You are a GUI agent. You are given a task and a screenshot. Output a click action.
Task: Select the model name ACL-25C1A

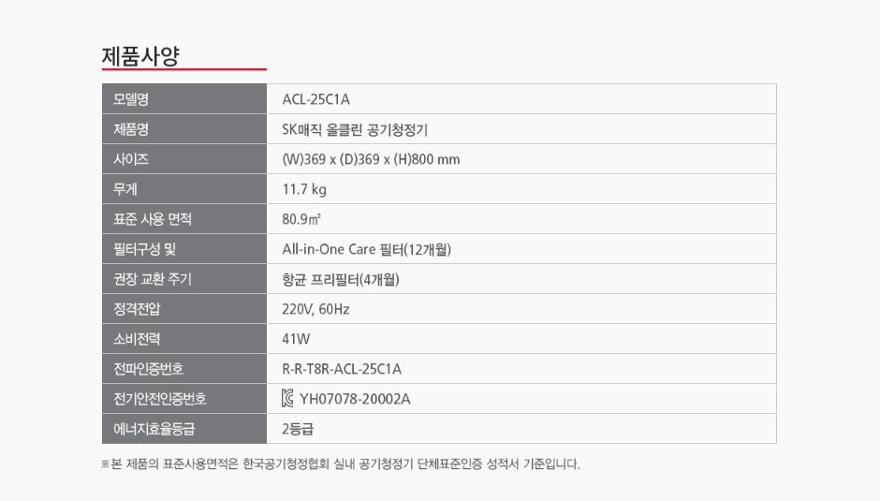pyautogui.click(x=316, y=99)
